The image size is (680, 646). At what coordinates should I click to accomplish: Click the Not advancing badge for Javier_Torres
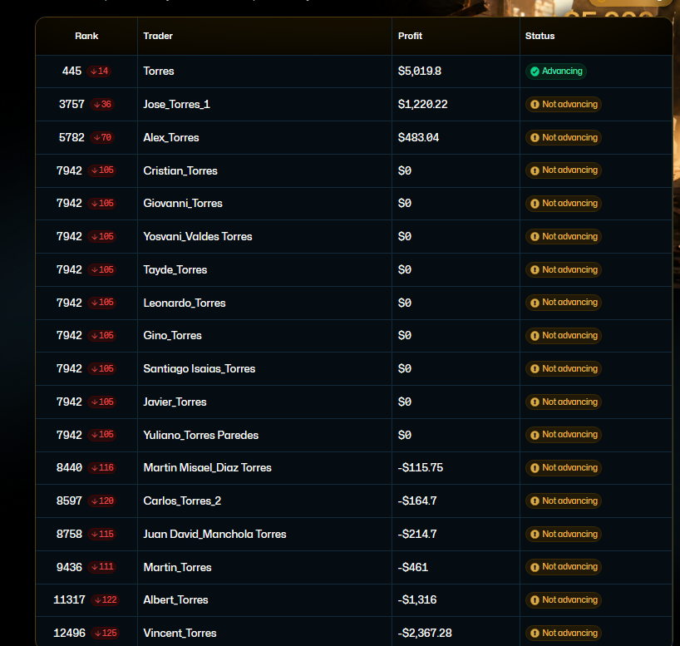click(x=564, y=402)
